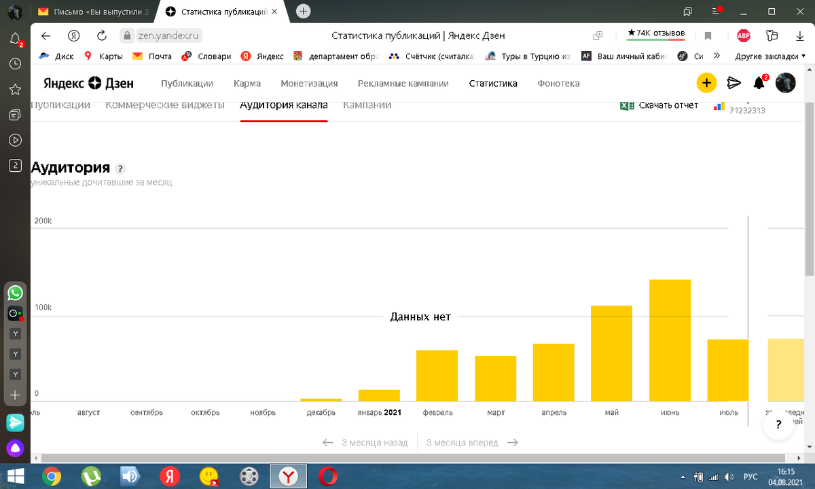
Task: Open Windows Start menu
Action: click(15, 476)
